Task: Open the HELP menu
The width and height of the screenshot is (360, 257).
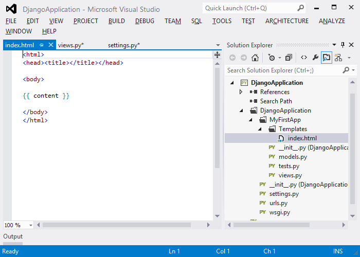Action: [49, 31]
